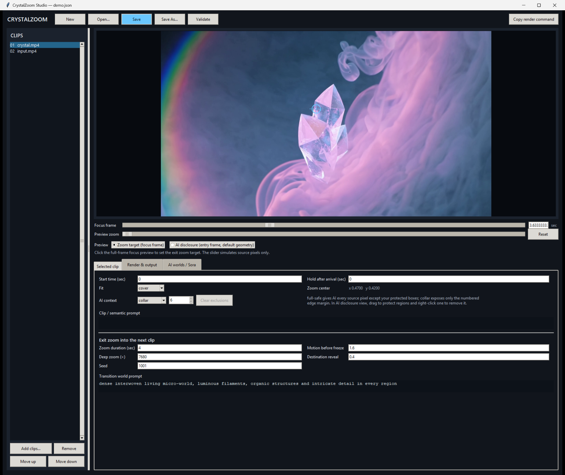Switch to the Render & output tab
The height and width of the screenshot is (475, 565).
tap(142, 265)
